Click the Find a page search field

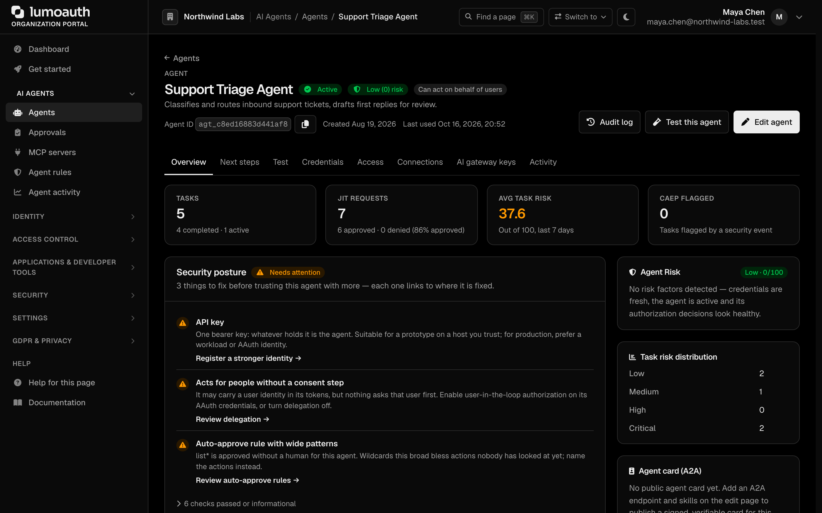501,17
